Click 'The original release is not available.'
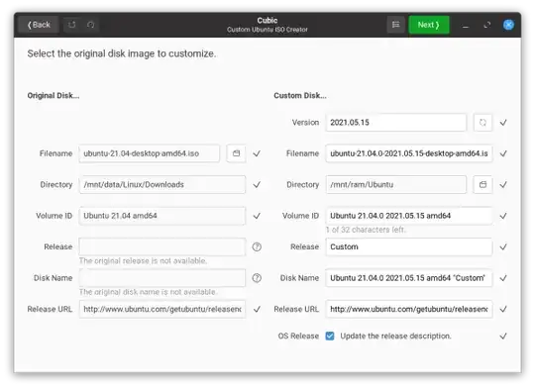Screen dimensions: 535x388 pyautogui.click(x=143, y=261)
